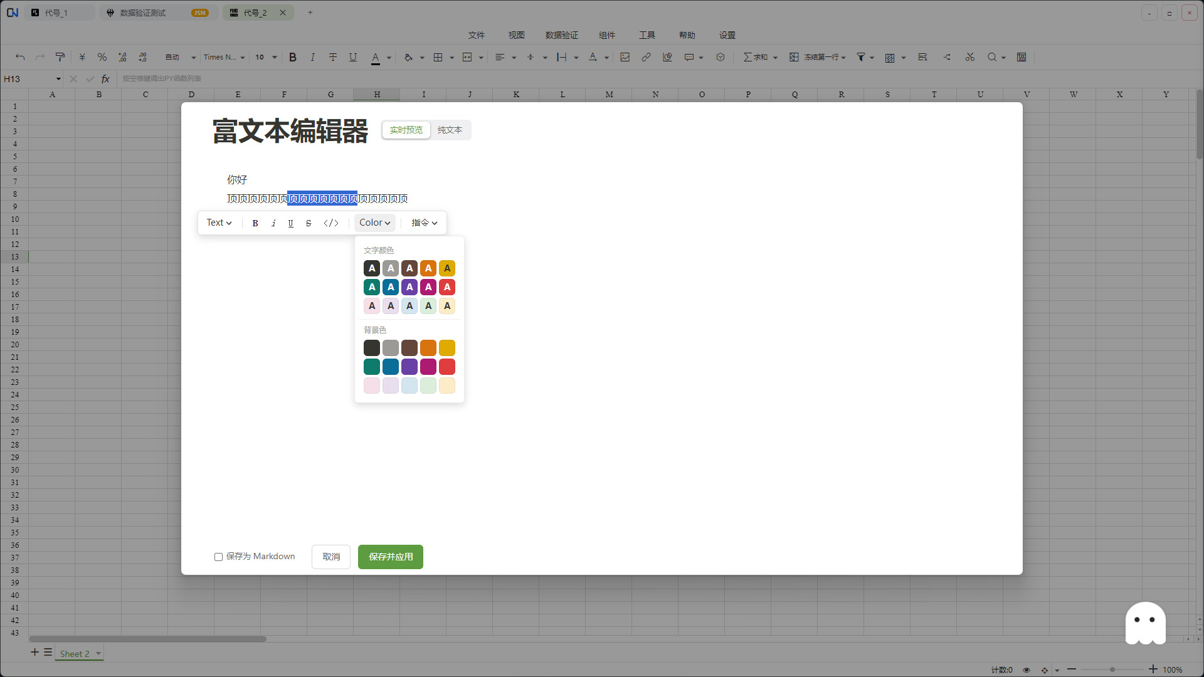Image resolution: width=1204 pixels, height=677 pixels.
Task: Click the scissors icon in the toolbar
Action: tap(970, 57)
